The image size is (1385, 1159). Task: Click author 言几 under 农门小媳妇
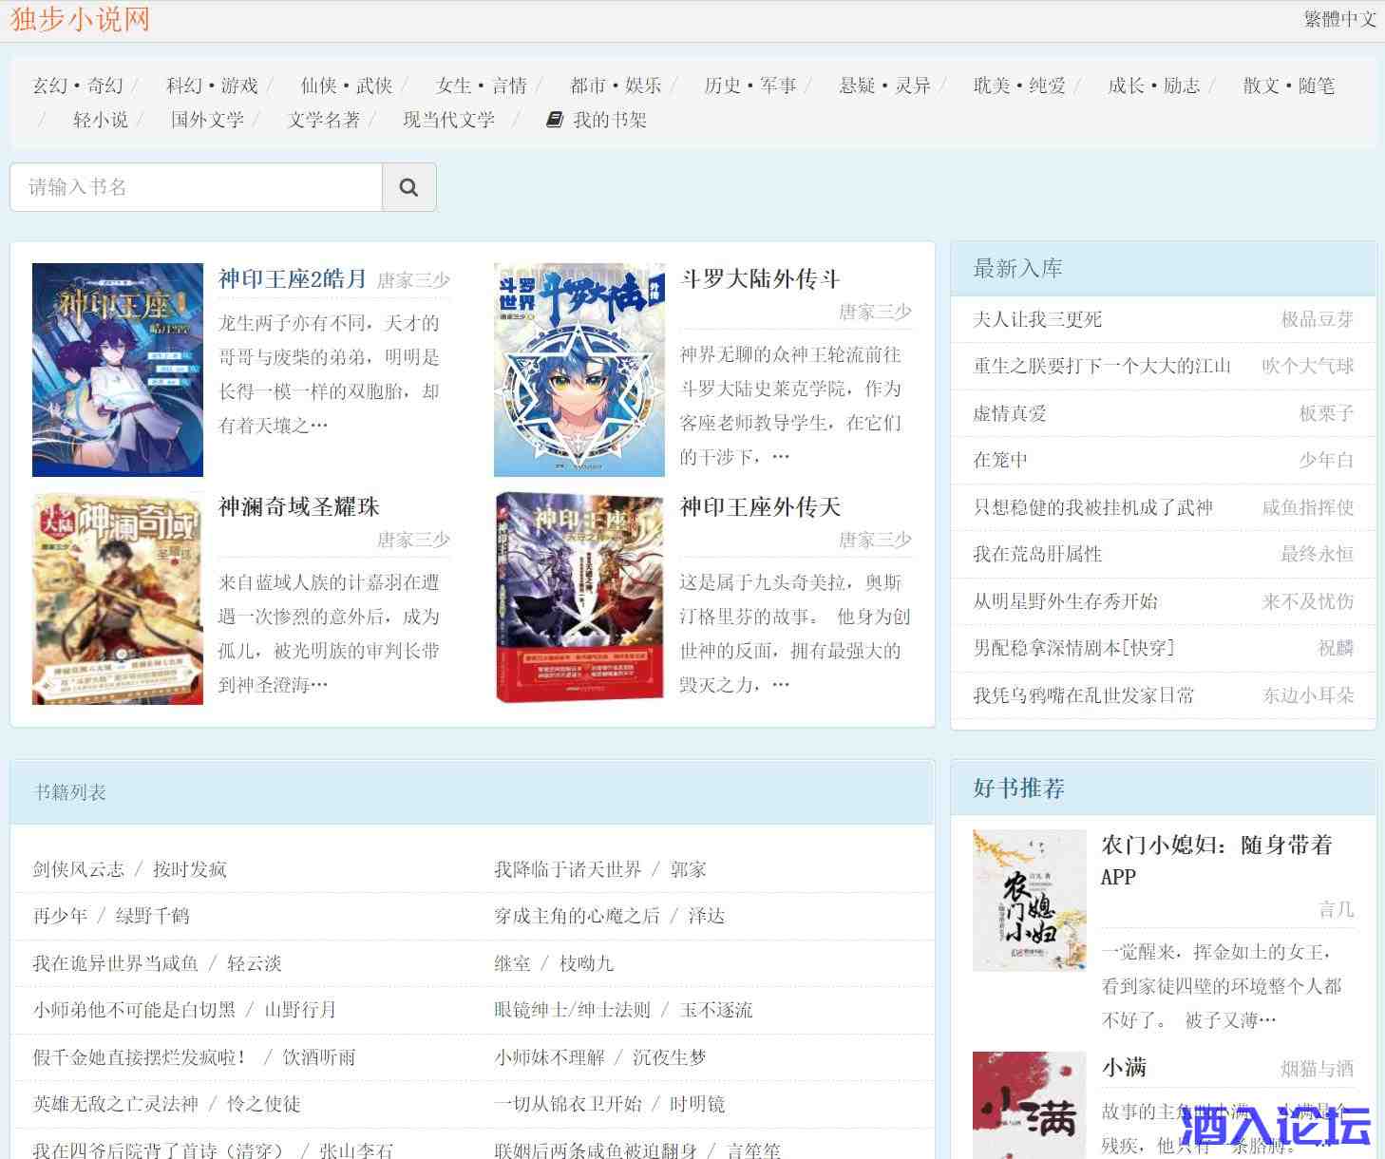[x=1336, y=910]
